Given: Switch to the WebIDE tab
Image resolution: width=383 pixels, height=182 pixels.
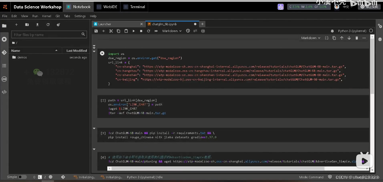Looking at the screenshot, I should point(107,7).
